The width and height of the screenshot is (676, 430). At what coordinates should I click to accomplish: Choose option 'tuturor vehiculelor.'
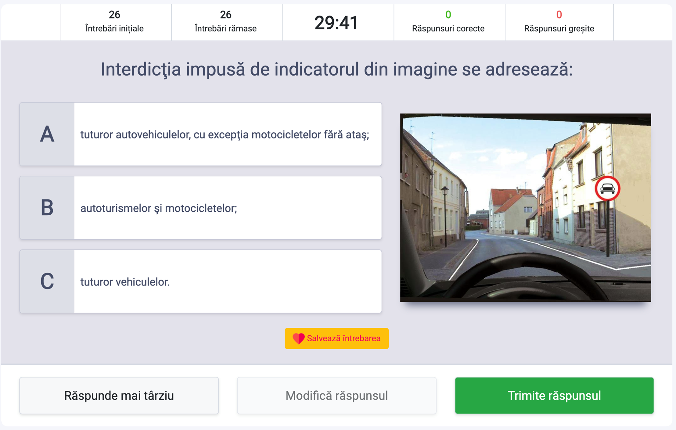[x=201, y=281]
